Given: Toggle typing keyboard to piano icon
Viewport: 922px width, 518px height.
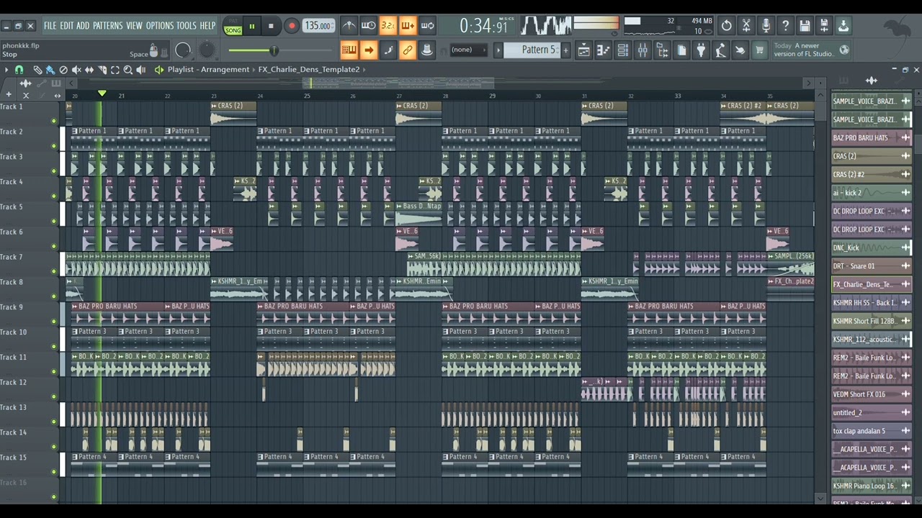Looking at the screenshot, I should (349, 50).
